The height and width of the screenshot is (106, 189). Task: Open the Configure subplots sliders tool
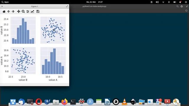pyautogui.click(x=28, y=11)
